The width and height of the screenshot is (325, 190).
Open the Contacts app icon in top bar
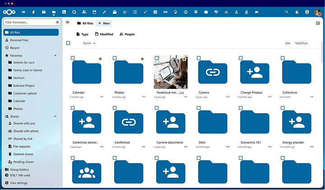pos(84,12)
